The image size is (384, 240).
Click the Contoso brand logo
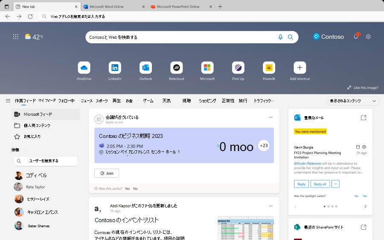click(x=329, y=37)
